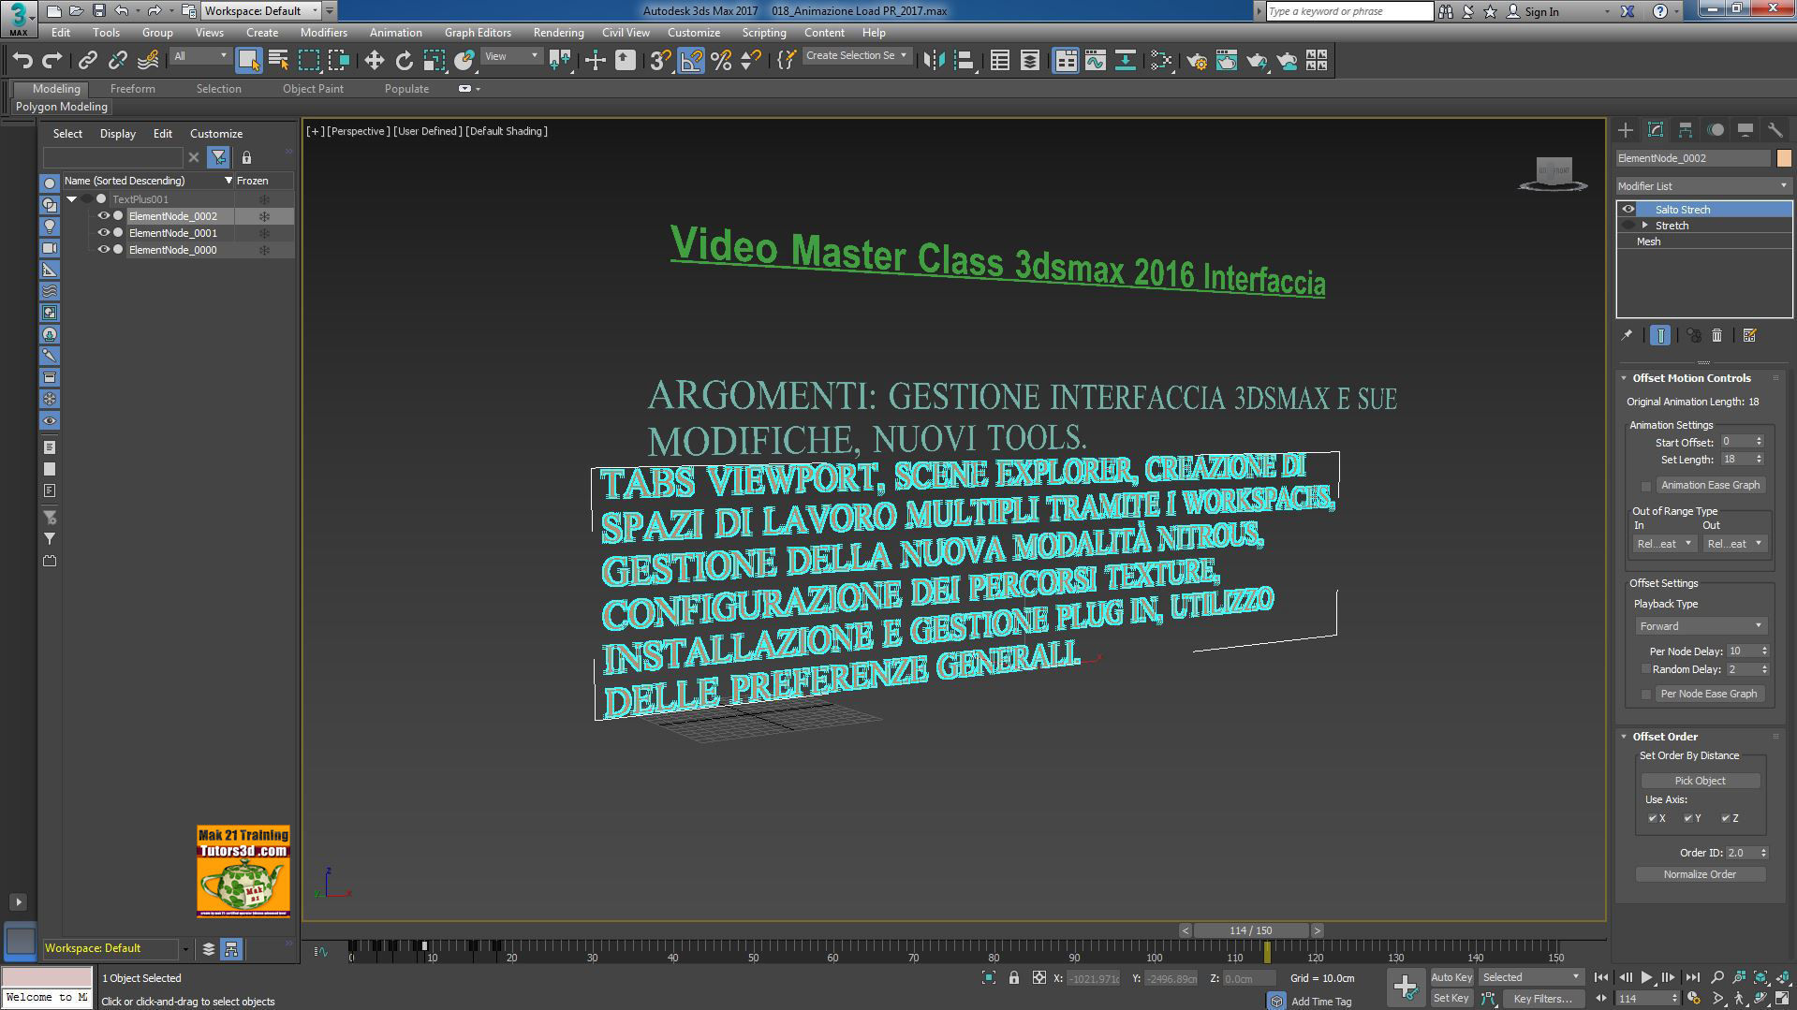Open the Key Filters dialog button
Screen dimensions: 1797x1010
1542,999
